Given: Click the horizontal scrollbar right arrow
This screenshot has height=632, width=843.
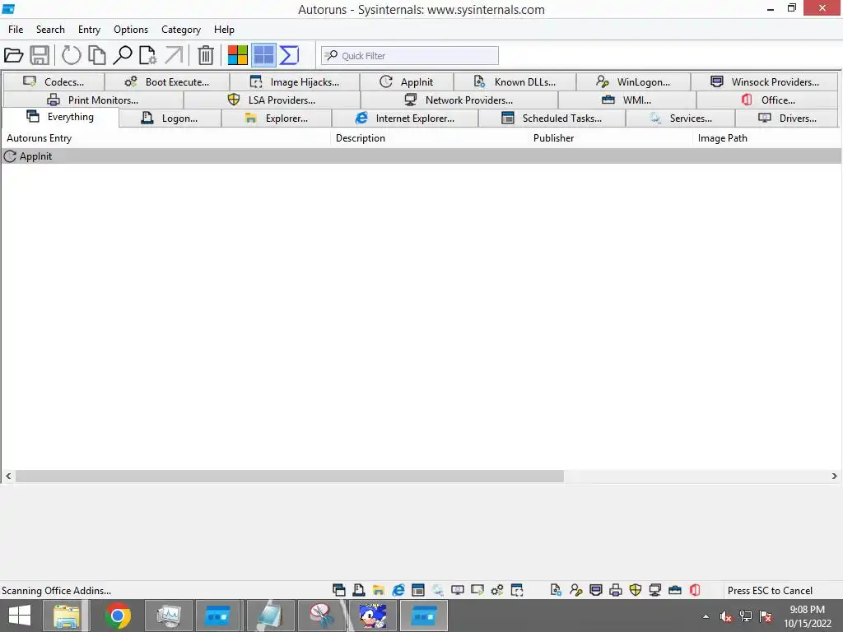Looking at the screenshot, I should click(835, 476).
